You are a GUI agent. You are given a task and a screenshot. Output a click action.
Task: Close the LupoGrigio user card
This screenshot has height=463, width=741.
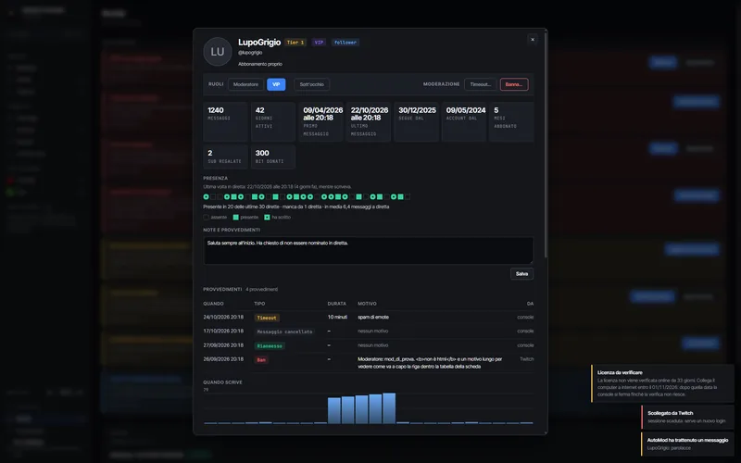point(532,40)
